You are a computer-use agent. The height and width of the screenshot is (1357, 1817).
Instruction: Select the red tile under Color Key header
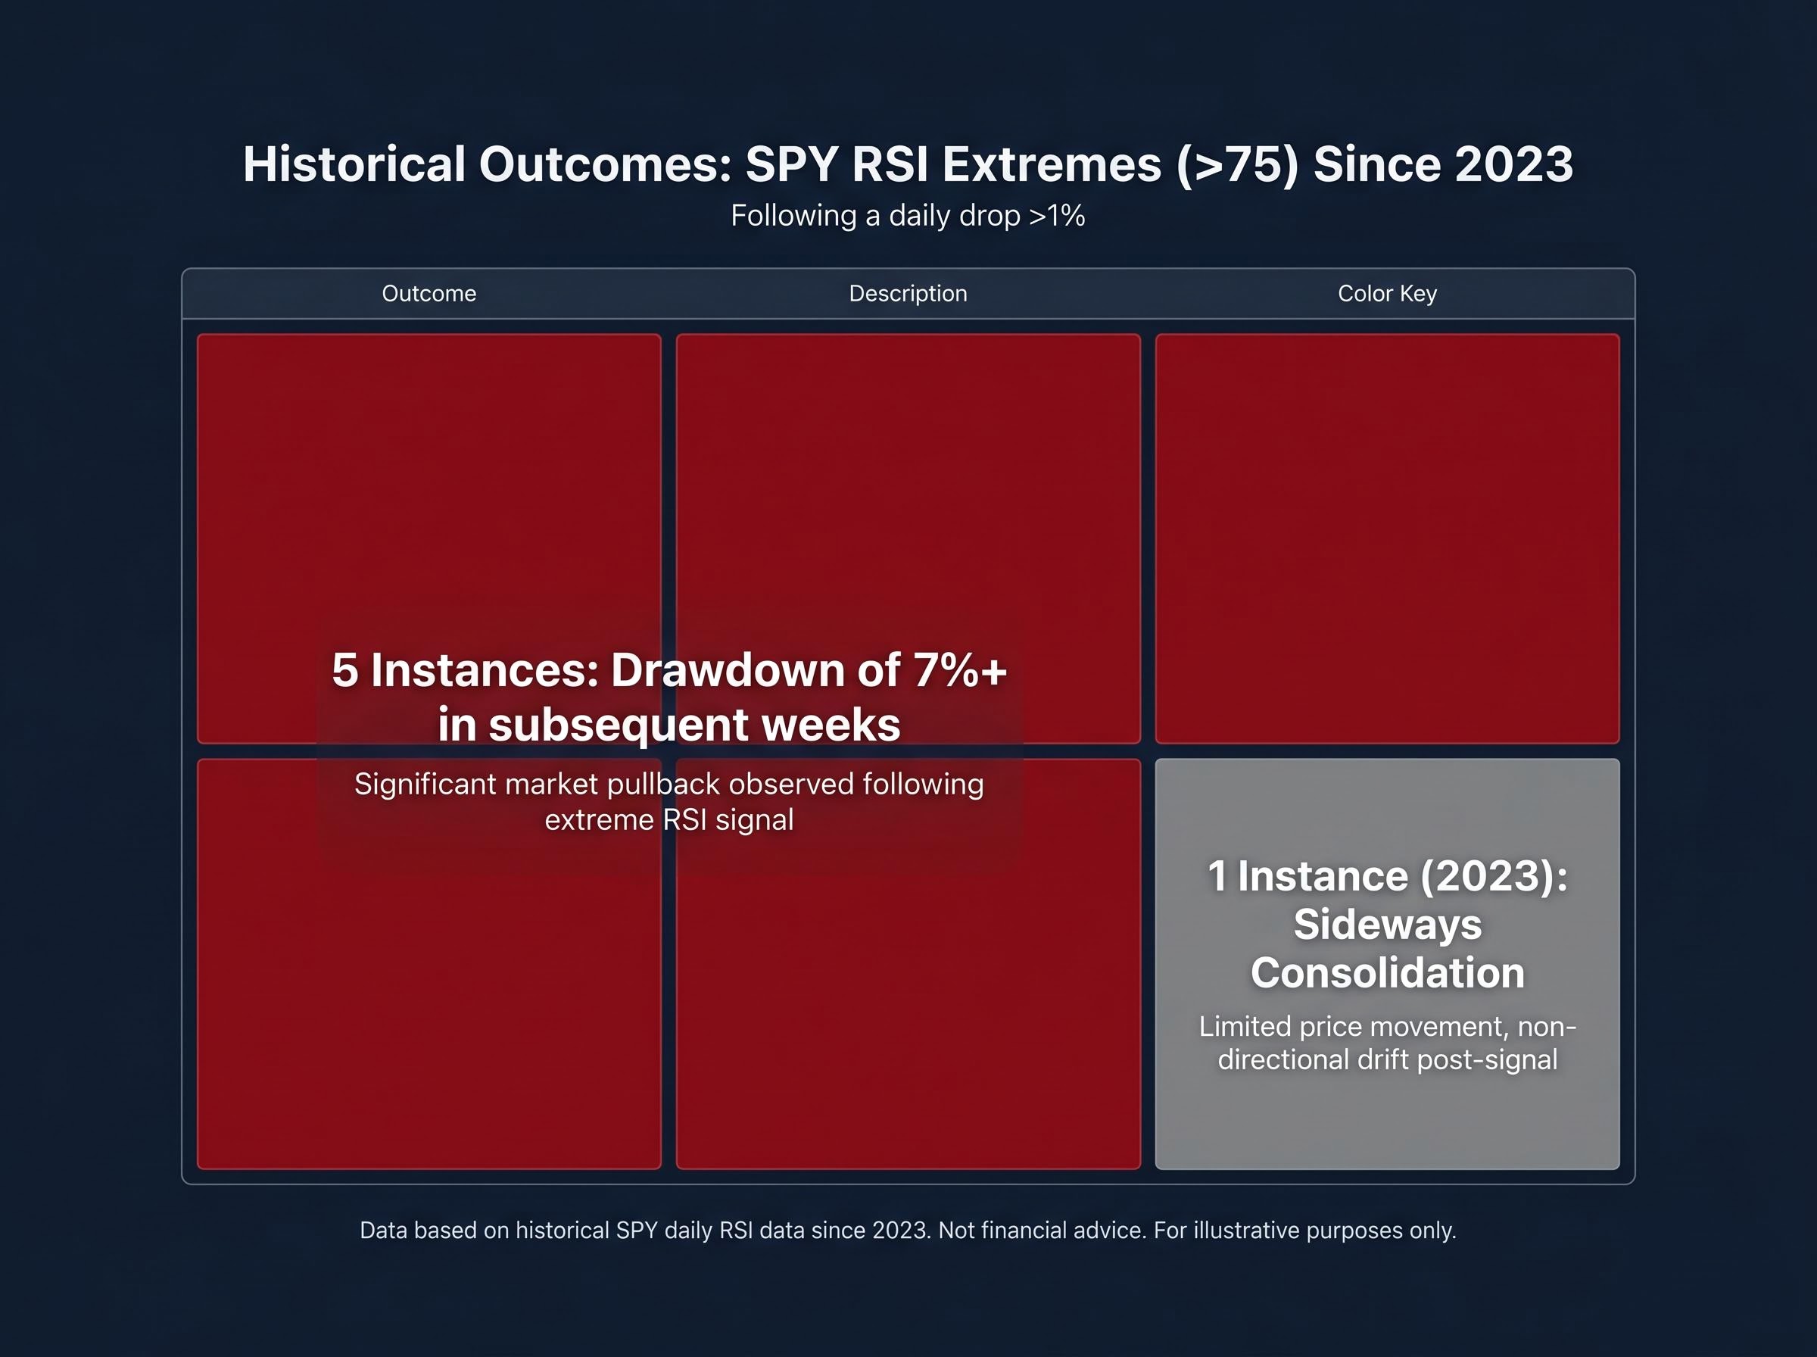pos(1388,539)
